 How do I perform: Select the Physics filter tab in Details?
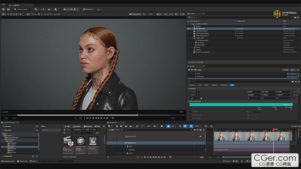214,85
